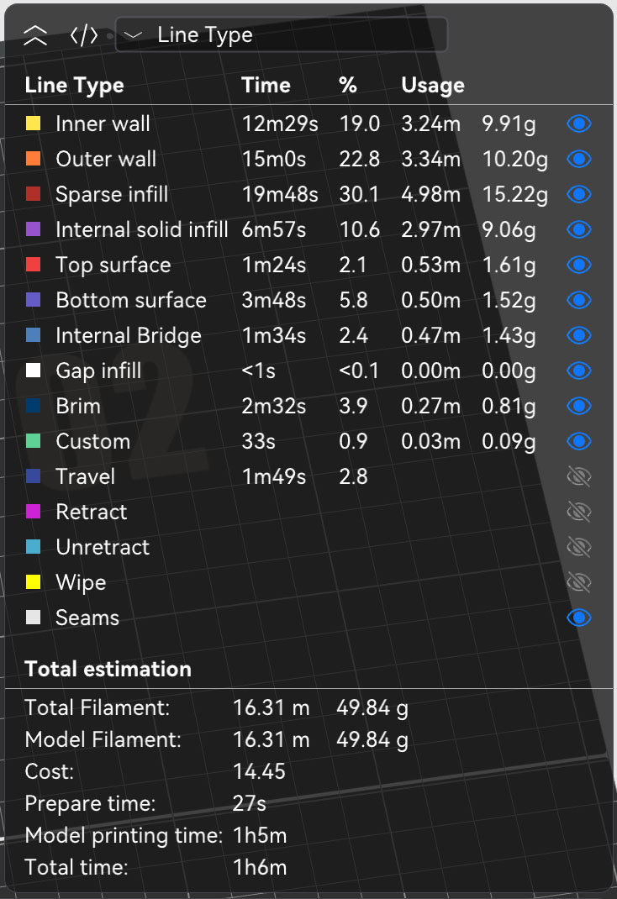Select the Bottom surface line type
Viewport: 617px width, 899px height.
130,301
